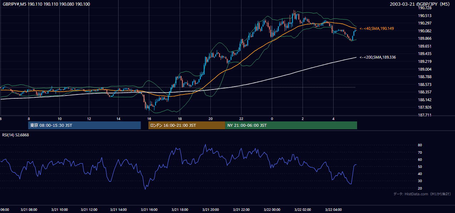This screenshot has width=455, height=213.
Task: Click RSI scale level 50
Action: [x=420, y=167]
